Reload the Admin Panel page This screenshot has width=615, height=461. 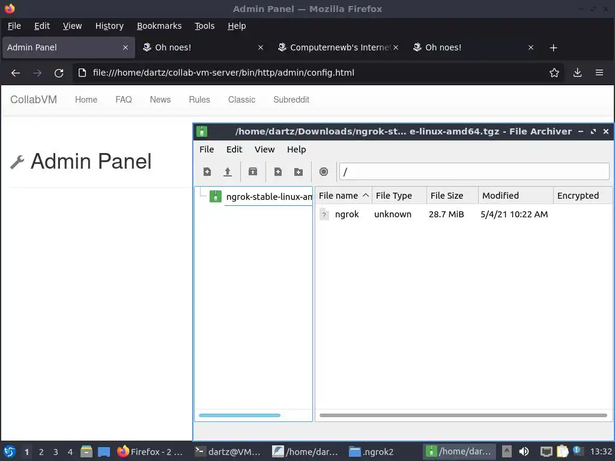click(x=59, y=73)
